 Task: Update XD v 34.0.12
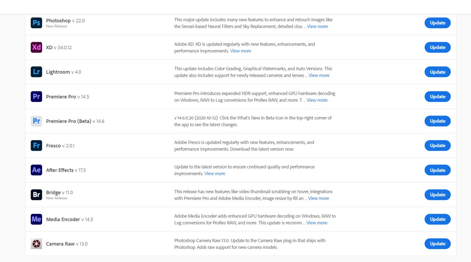(438, 47)
